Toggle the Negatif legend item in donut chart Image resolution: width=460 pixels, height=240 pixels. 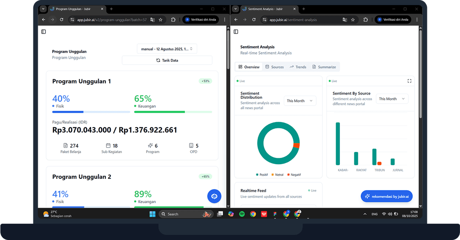point(294,175)
